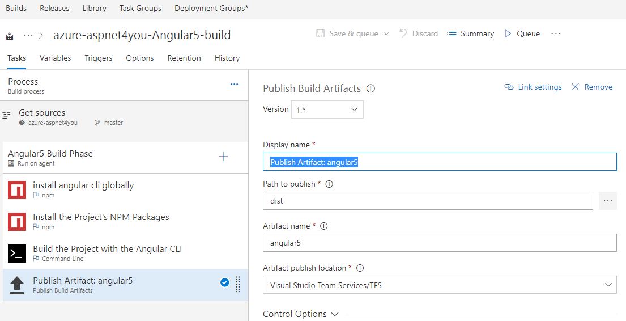This screenshot has height=321, width=626.
Task: Queue a new build
Action: pyautogui.click(x=522, y=33)
